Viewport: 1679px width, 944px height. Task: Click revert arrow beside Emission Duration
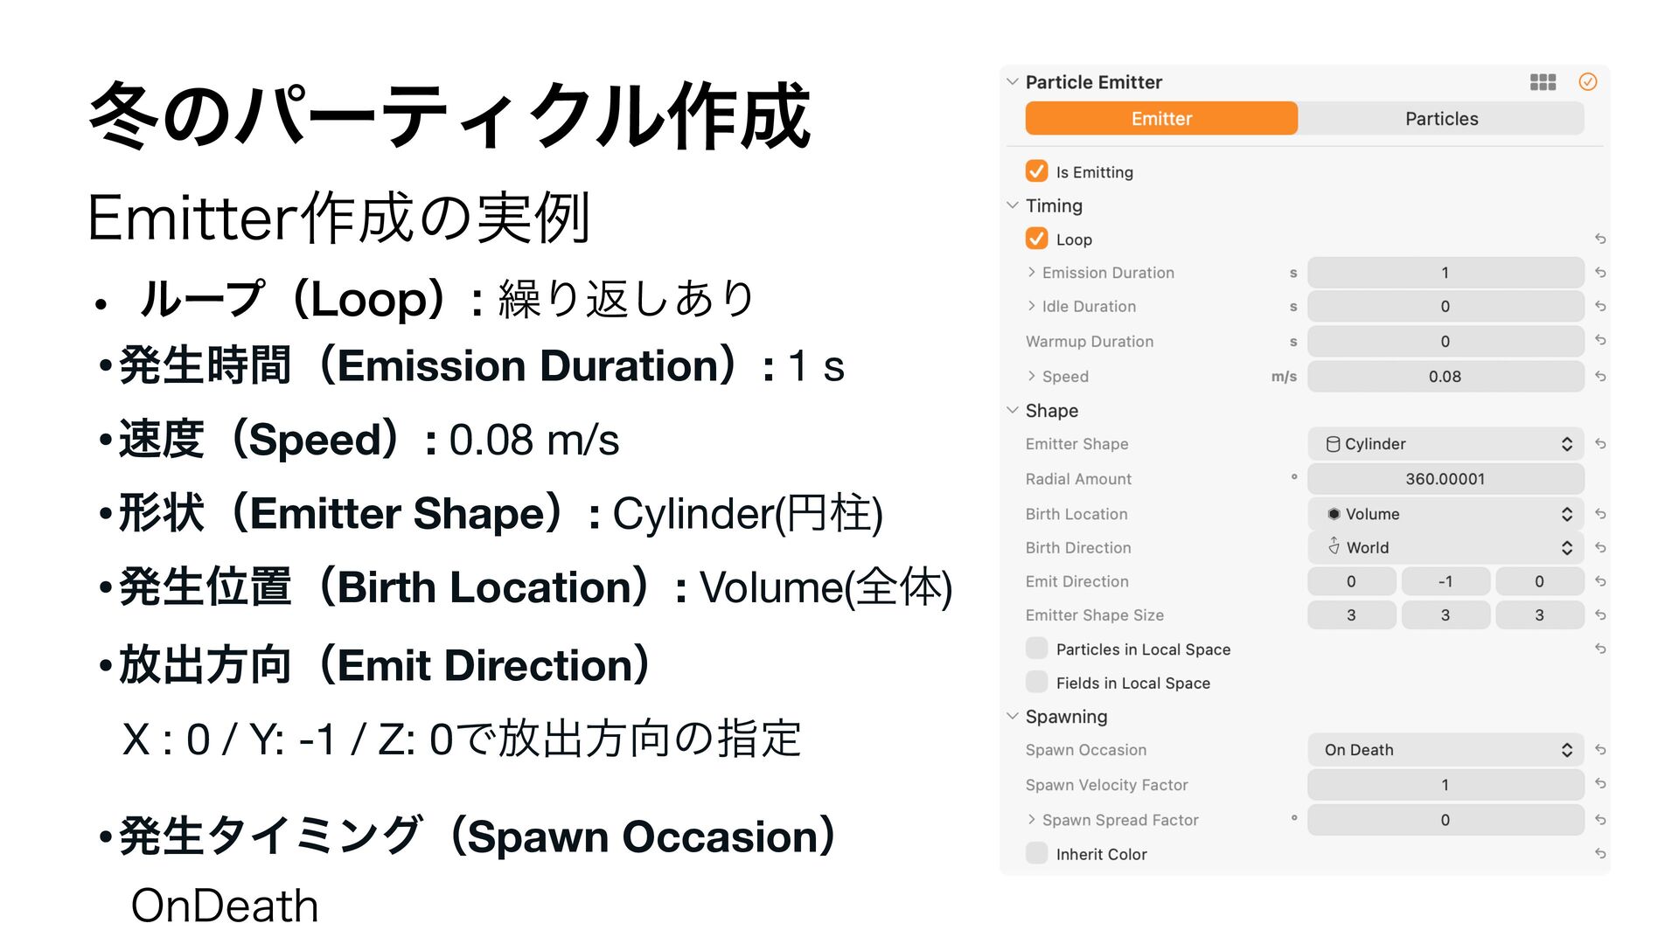coord(1600,273)
